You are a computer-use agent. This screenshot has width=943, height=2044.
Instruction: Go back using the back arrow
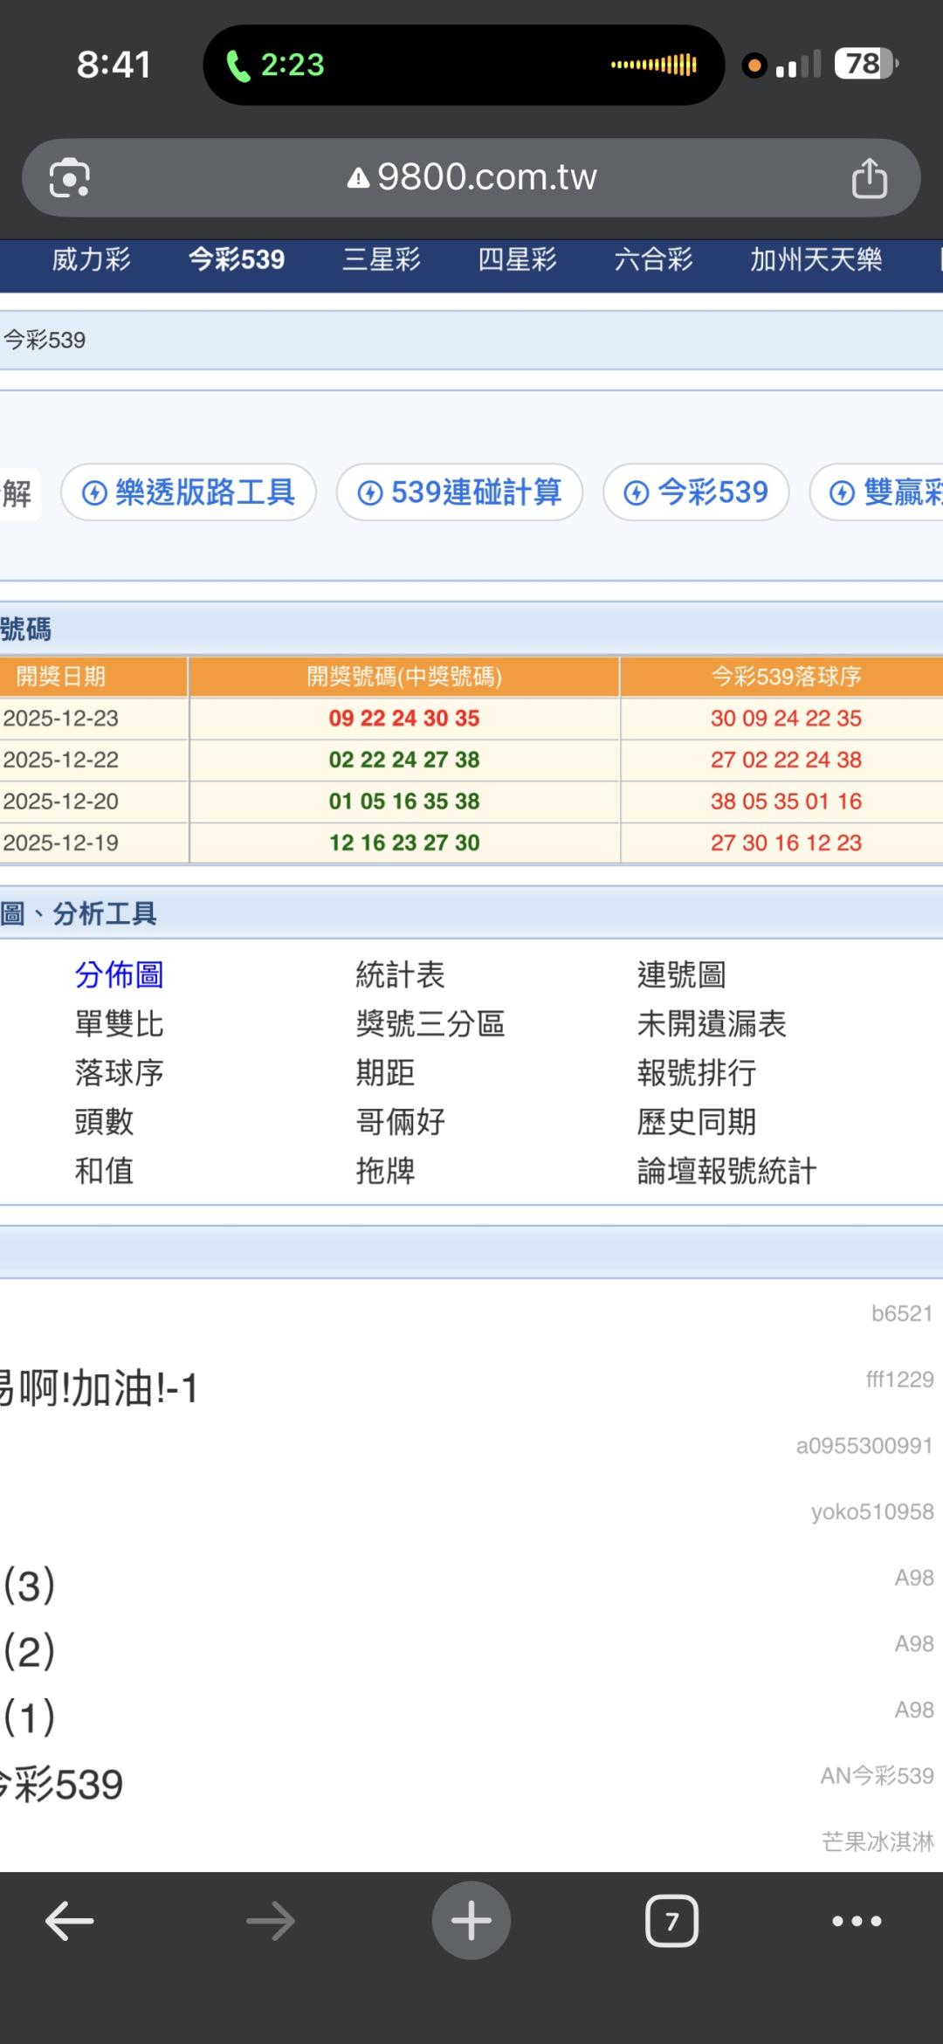pyautogui.click(x=69, y=1921)
